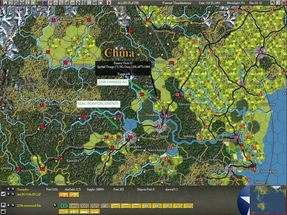The height and width of the screenshot is (215, 287).
Task: Click the orange flag toolbar icon
Action: point(50,3)
